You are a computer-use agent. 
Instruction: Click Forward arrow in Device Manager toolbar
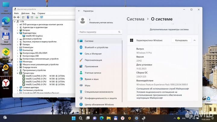18,17
